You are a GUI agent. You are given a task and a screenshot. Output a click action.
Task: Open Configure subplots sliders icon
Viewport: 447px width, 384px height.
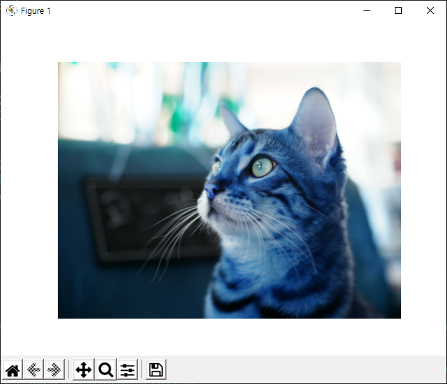[127, 370]
